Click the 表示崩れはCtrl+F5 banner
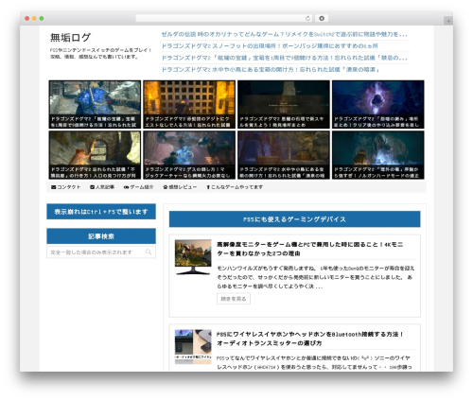 coord(101,212)
